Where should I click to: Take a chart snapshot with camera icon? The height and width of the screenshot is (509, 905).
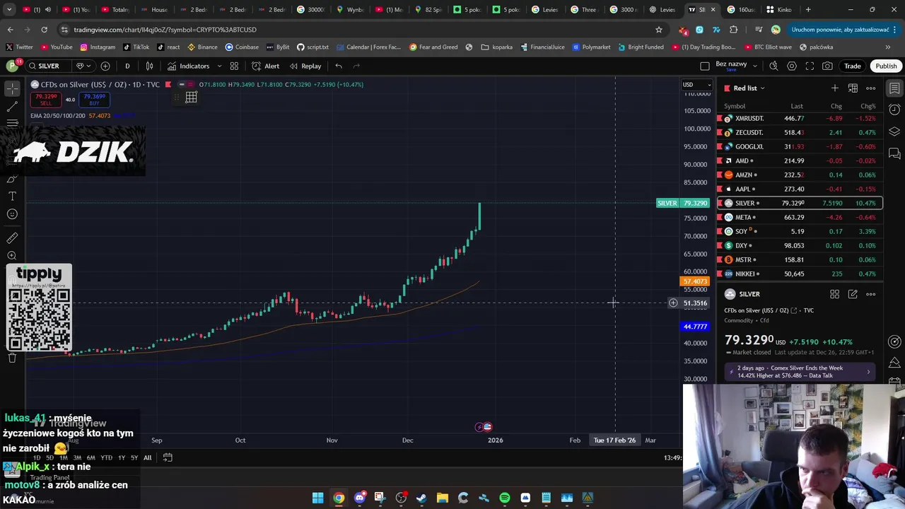point(827,66)
